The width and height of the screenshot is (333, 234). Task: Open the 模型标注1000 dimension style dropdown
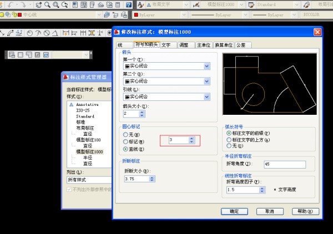point(223,4)
